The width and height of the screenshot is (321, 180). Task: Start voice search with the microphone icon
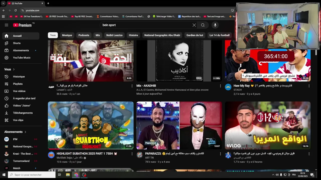215,25
